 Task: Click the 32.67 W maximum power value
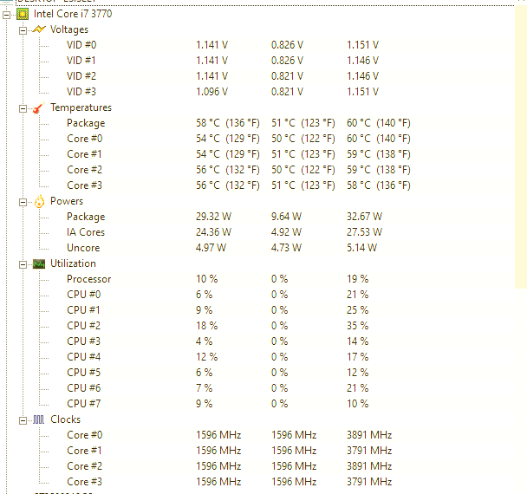(x=365, y=217)
